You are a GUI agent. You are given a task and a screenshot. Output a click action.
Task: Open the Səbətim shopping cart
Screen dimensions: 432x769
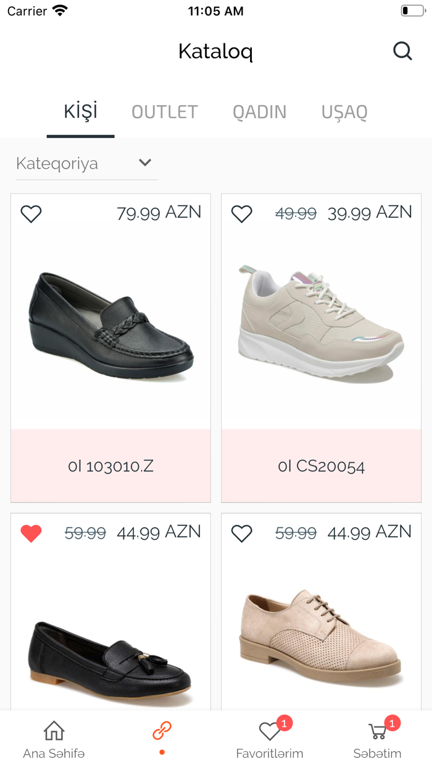point(378,732)
